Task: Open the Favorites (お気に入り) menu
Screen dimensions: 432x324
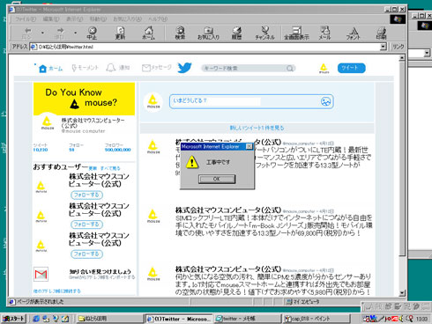Action: coord(127,19)
